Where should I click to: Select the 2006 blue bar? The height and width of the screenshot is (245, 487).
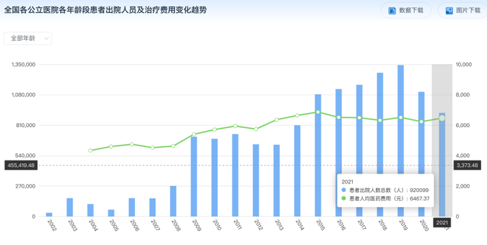click(131, 207)
